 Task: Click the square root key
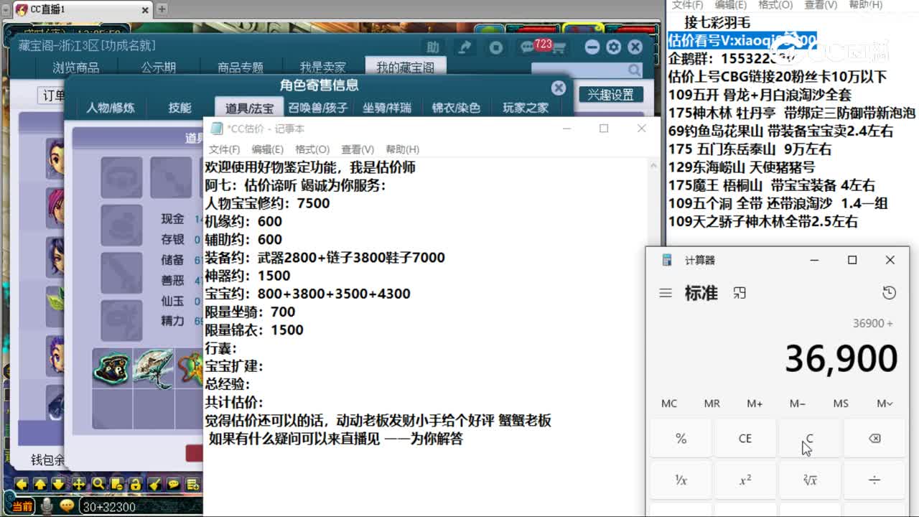810,480
